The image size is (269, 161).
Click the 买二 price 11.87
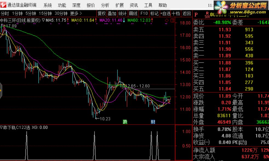pos(225,69)
